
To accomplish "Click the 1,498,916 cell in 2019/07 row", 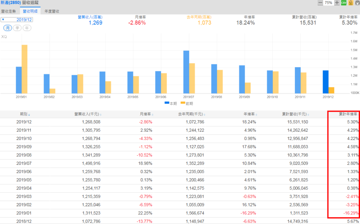I will [91, 163].
